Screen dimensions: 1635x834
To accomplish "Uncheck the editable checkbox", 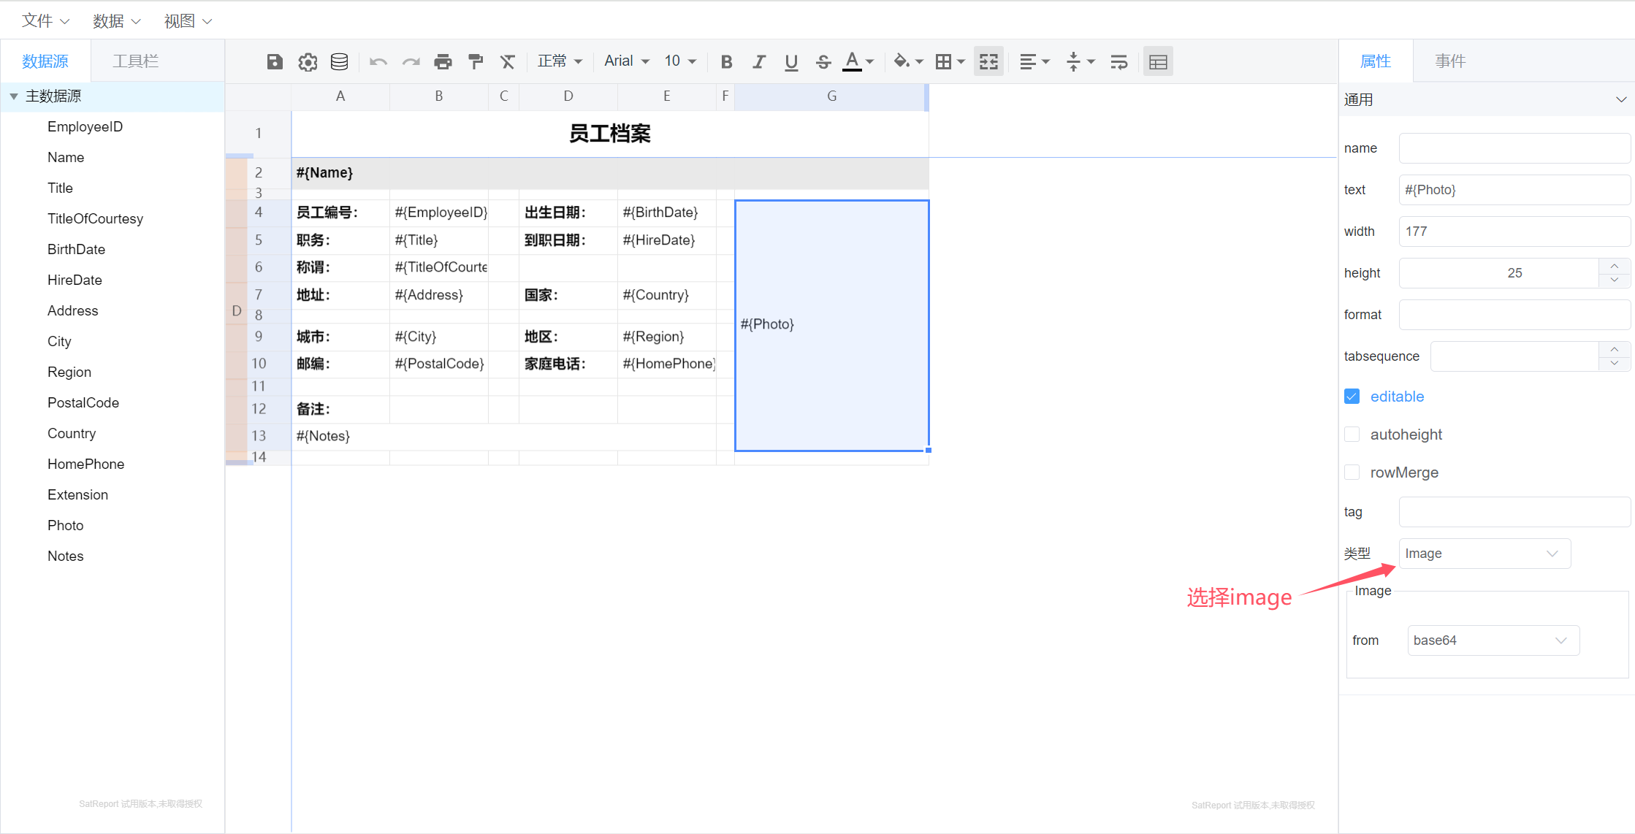I will pos(1352,397).
